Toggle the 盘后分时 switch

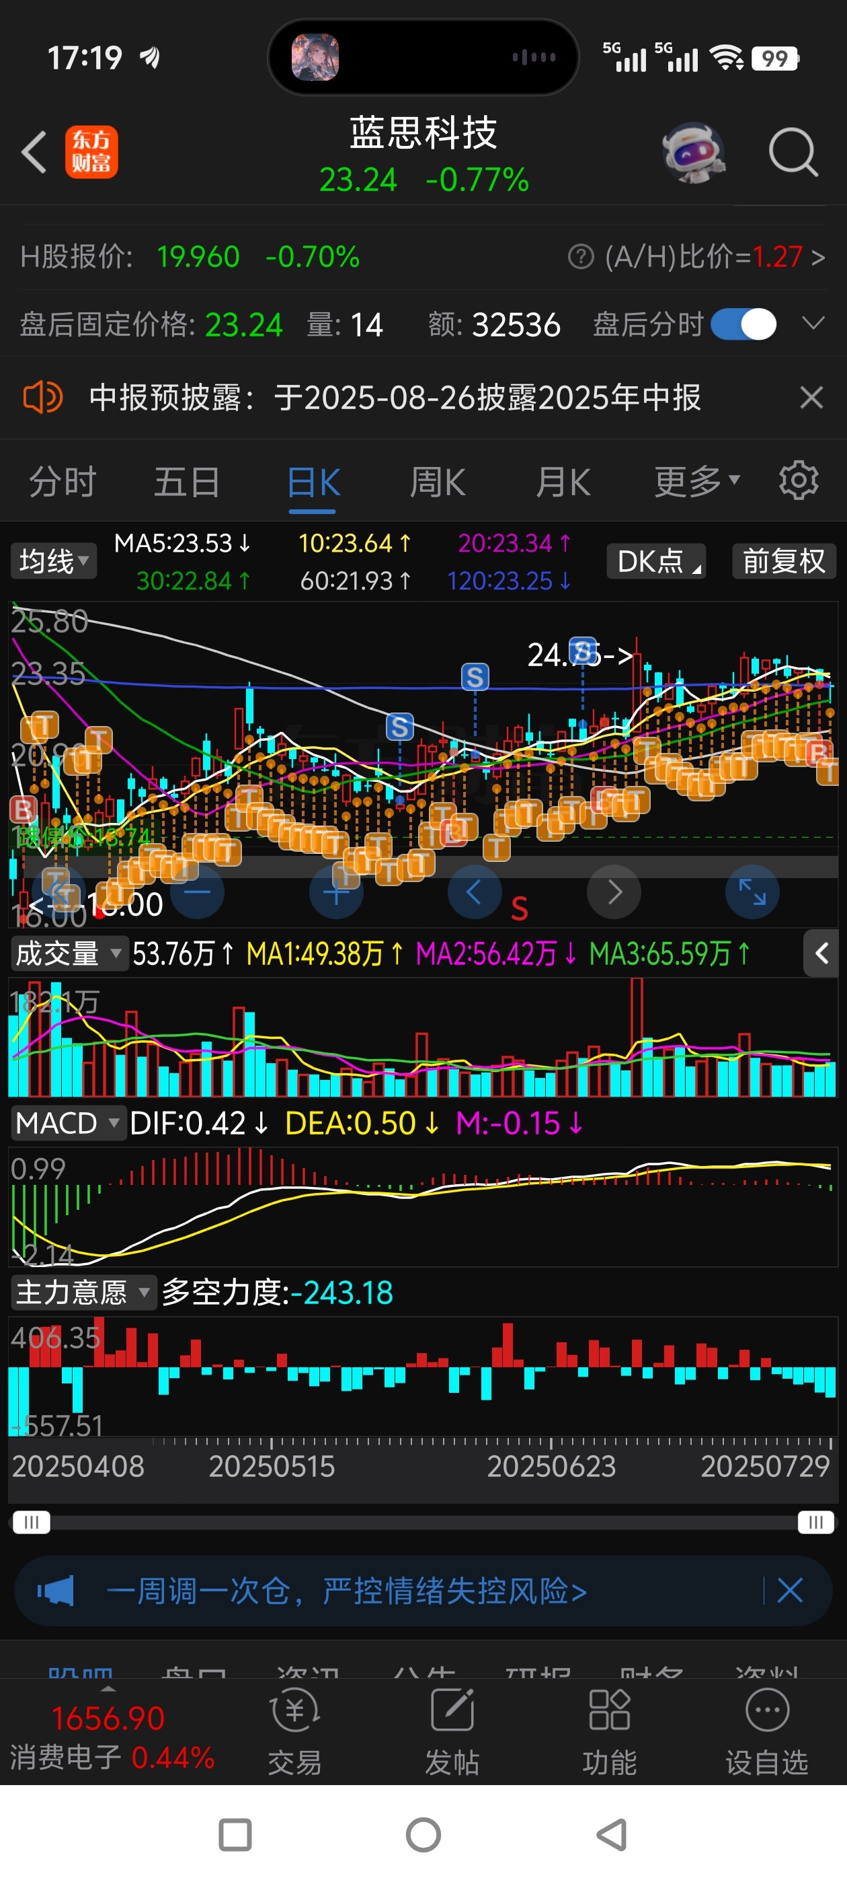tap(744, 324)
